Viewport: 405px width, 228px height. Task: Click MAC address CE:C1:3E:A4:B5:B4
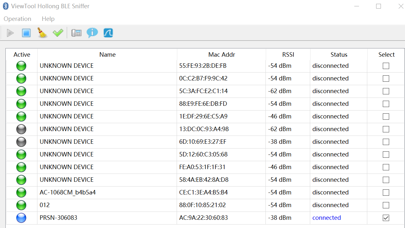click(204, 193)
